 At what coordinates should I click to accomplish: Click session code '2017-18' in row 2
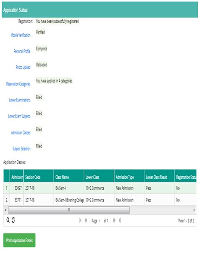(39, 200)
